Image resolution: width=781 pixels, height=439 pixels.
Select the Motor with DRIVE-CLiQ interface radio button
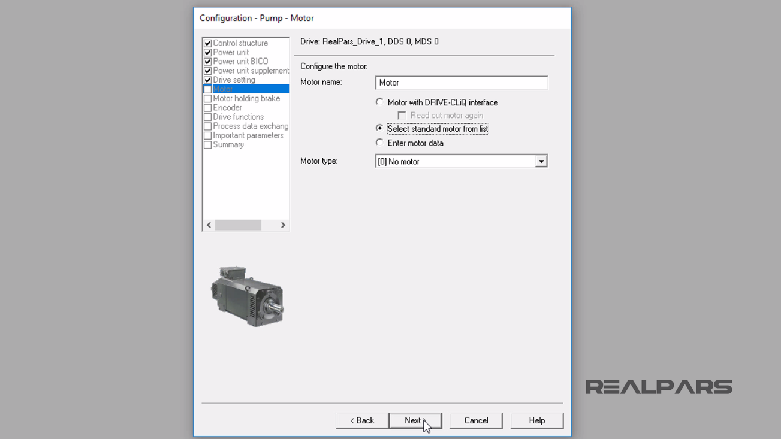point(379,102)
